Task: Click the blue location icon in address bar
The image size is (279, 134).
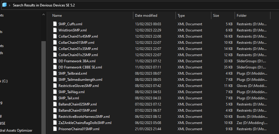Action: pyautogui.click(x=4, y=5)
